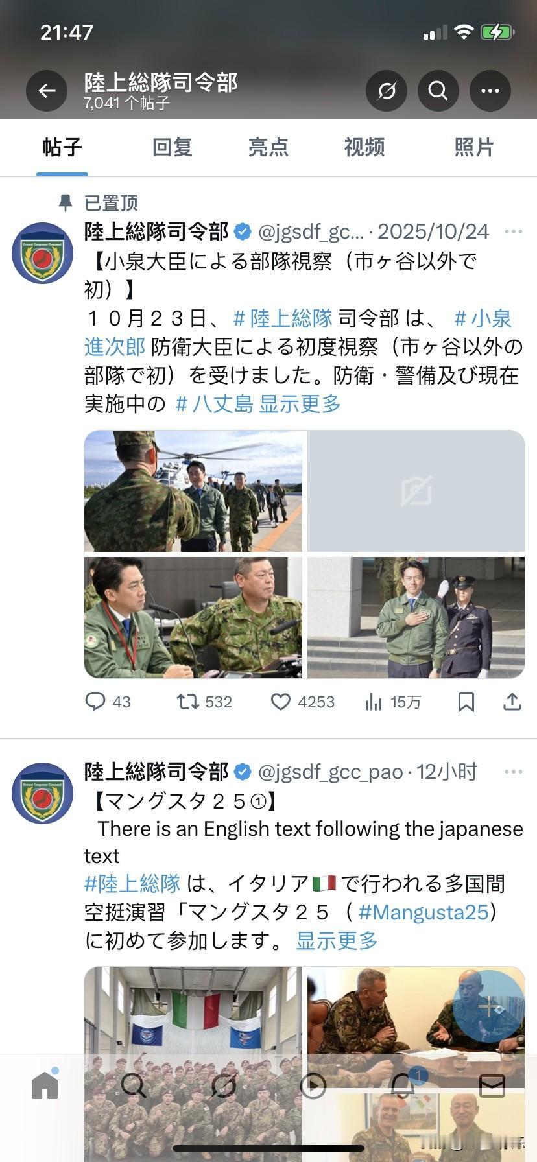537x1162 pixels.
Task: Bookmark the pinned post
Action: [x=466, y=702]
